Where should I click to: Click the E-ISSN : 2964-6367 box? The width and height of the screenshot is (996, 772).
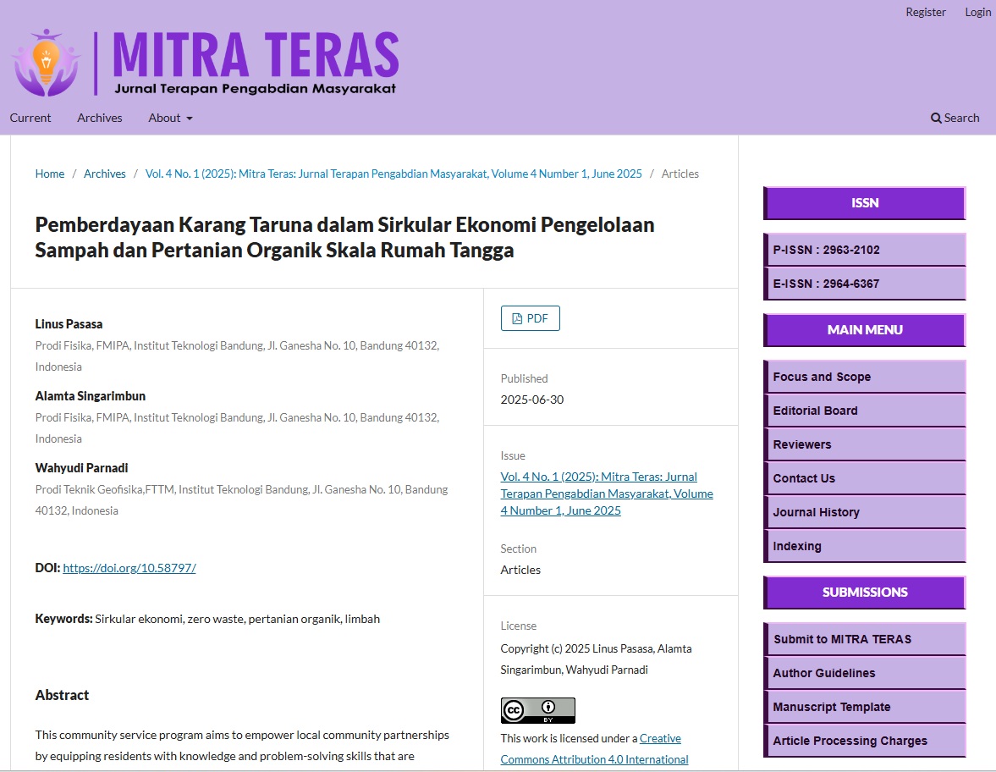coord(865,284)
